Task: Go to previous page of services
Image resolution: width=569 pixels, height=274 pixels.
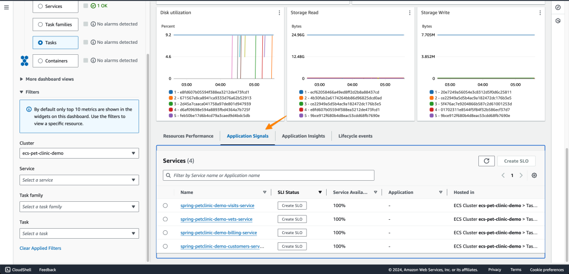Action: pos(503,175)
